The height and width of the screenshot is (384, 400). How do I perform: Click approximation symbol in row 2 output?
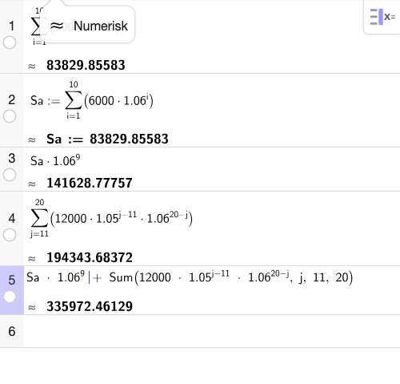point(32,139)
